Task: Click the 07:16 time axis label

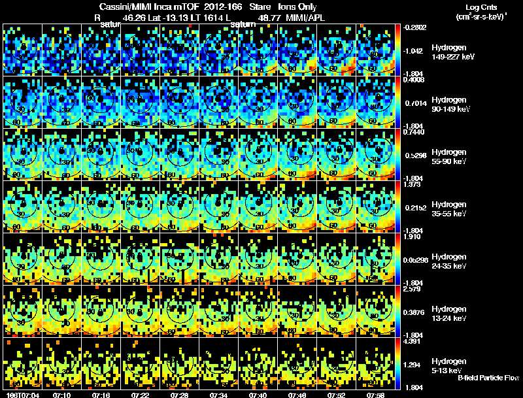Action: (101, 395)
